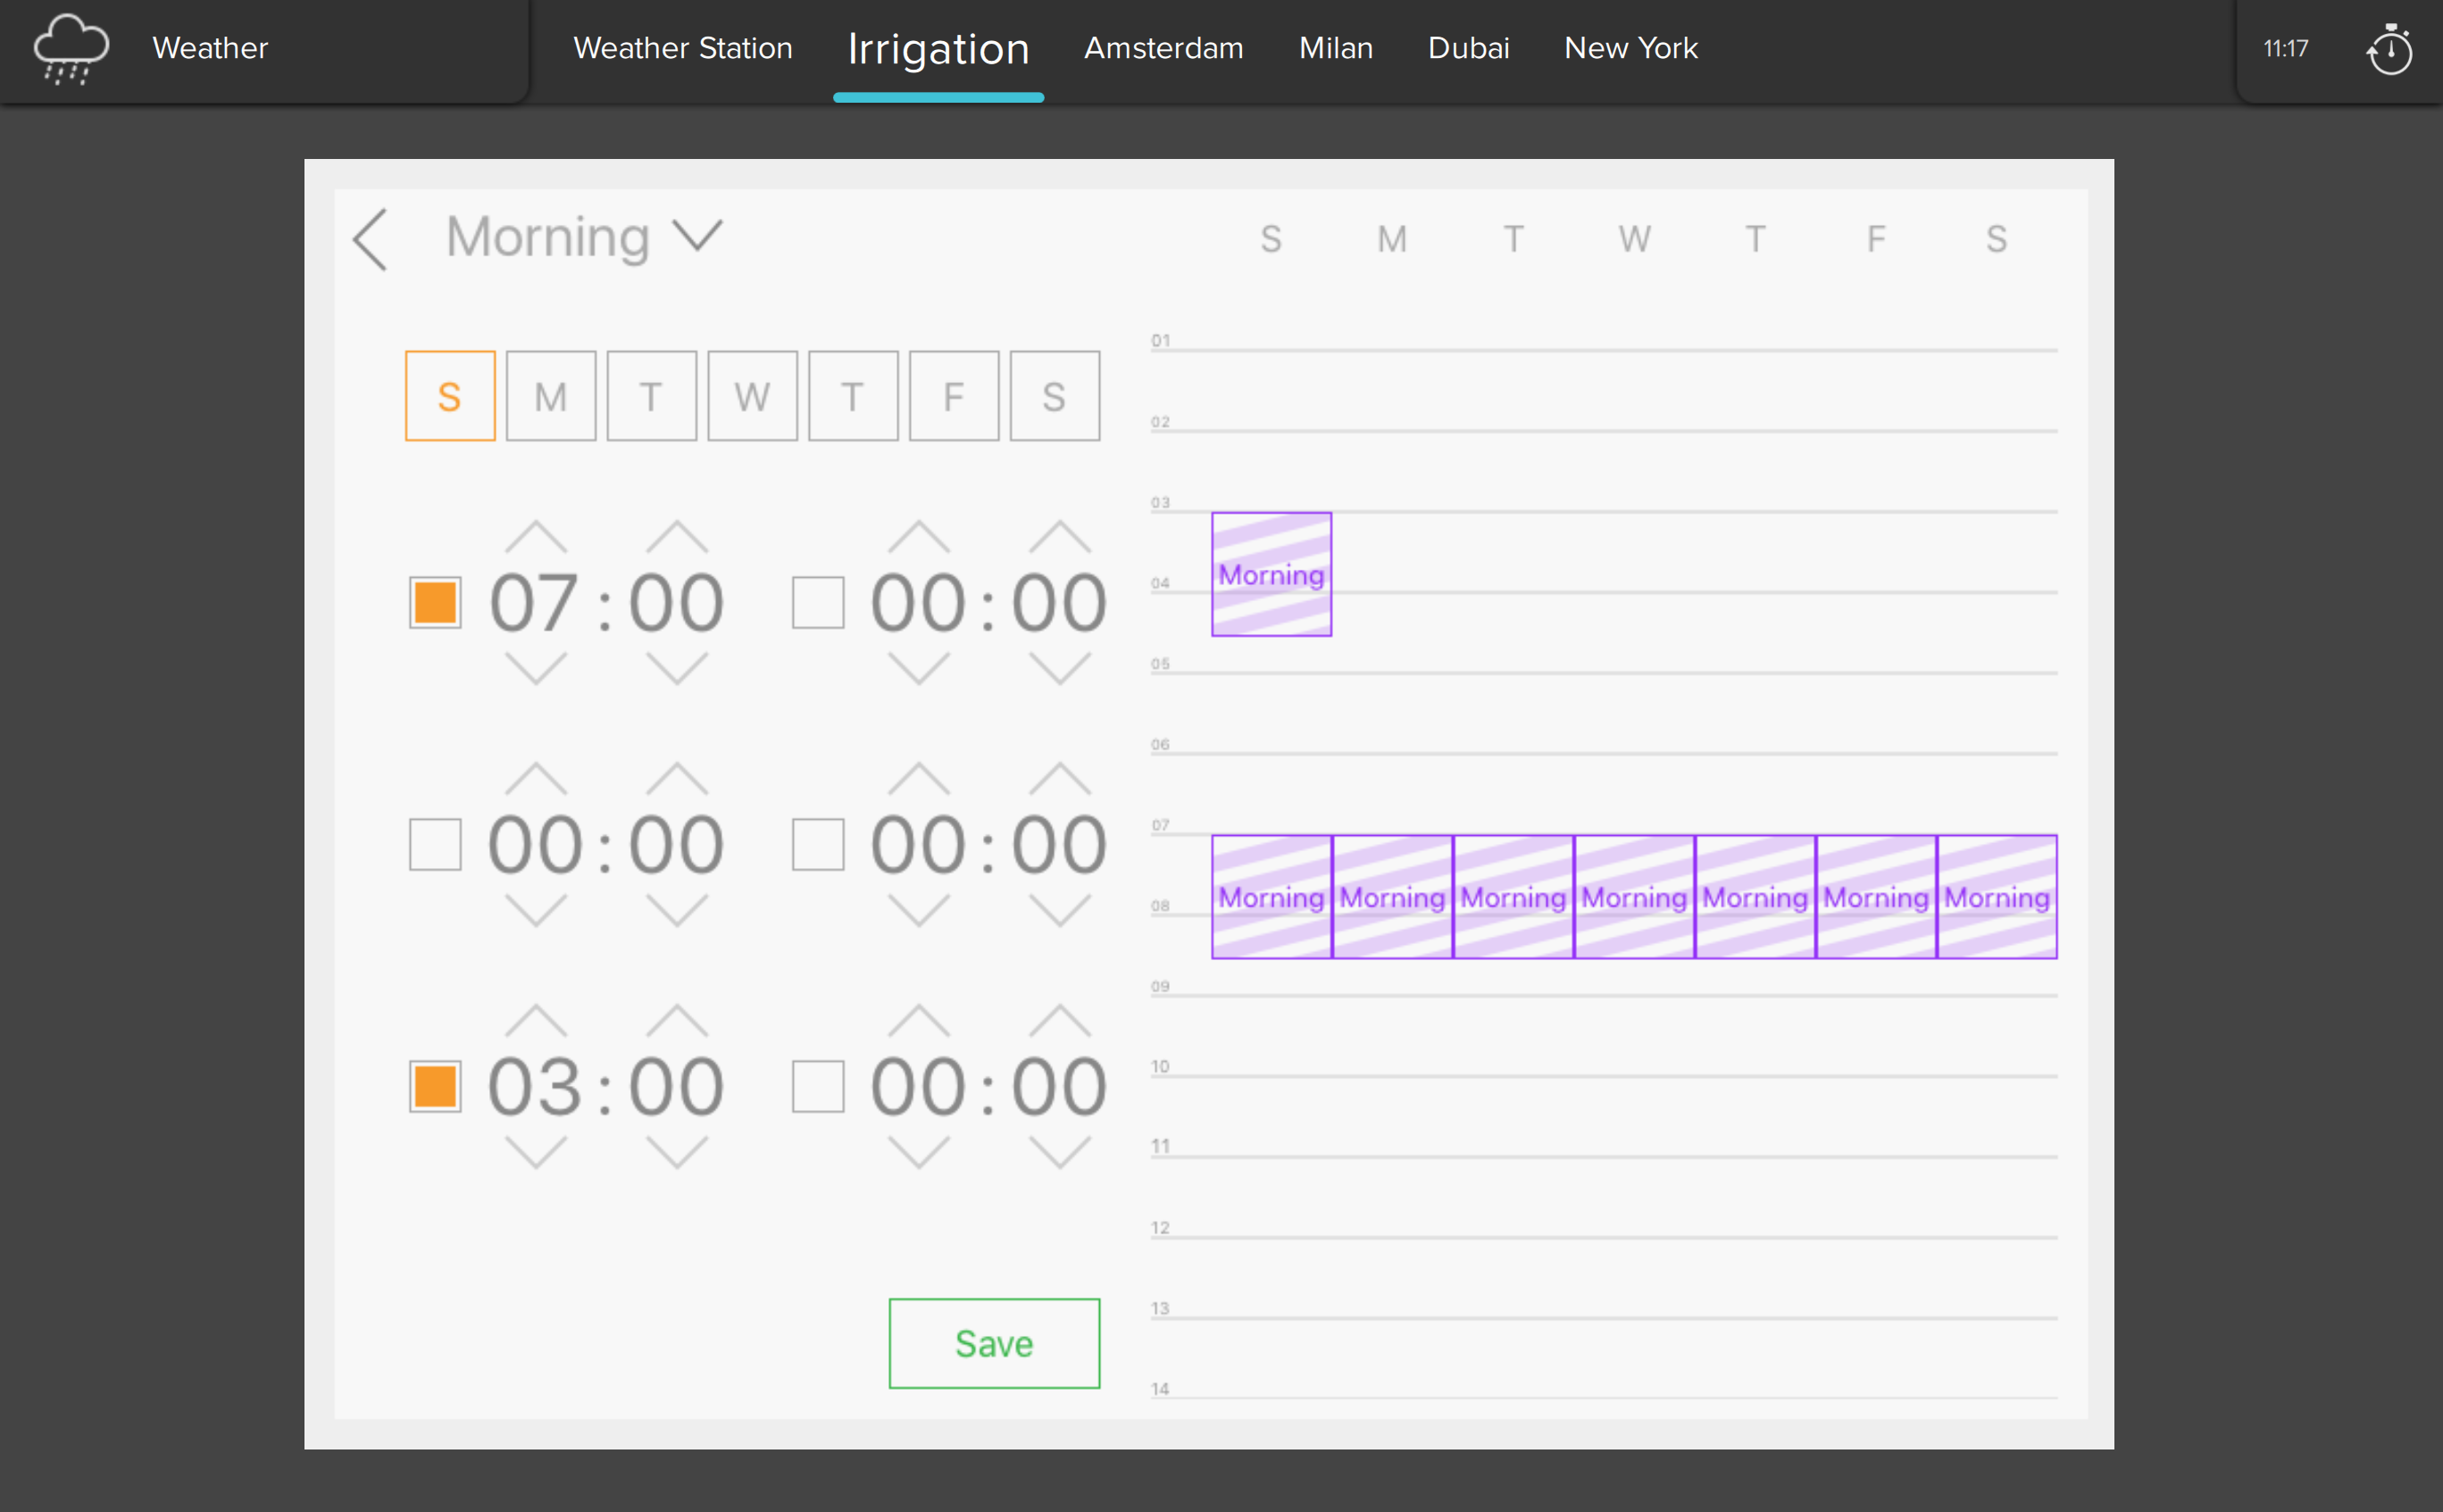The width and height of the screenshot is (2443, 1512).
Task: Decrease minutes of the 07:00 timer
Action: [677, 668]
